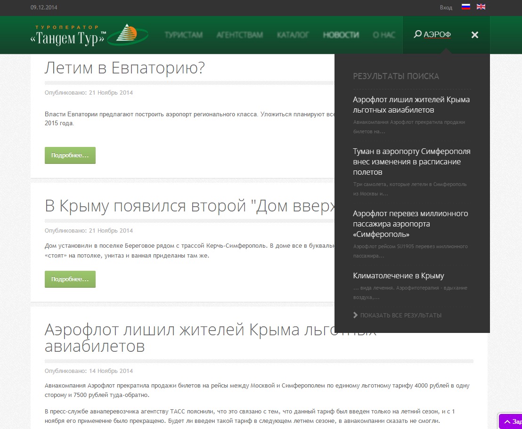
Task: Open search result about Крыма льготных авиабилетов
Action: pos(411,105)
